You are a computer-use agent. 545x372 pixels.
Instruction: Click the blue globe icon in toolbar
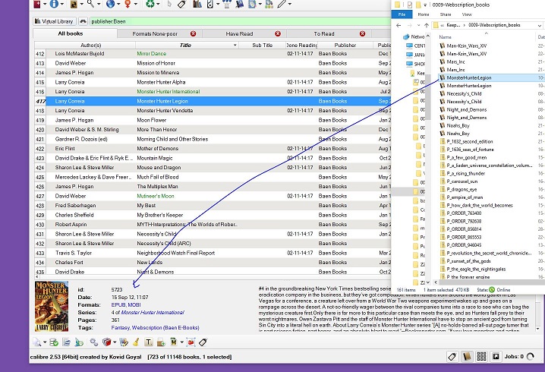click(x=109, y=4)
